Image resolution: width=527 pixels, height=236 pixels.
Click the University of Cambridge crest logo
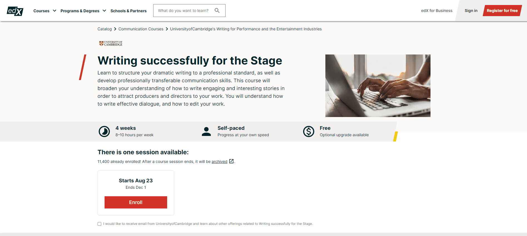[x=110, y=43]
